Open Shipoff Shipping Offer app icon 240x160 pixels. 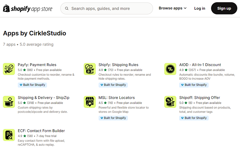point(170,102)
